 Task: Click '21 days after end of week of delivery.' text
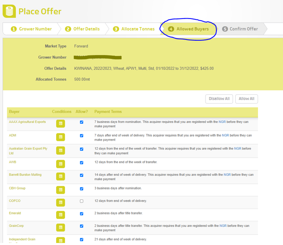[x=121, y=239]
